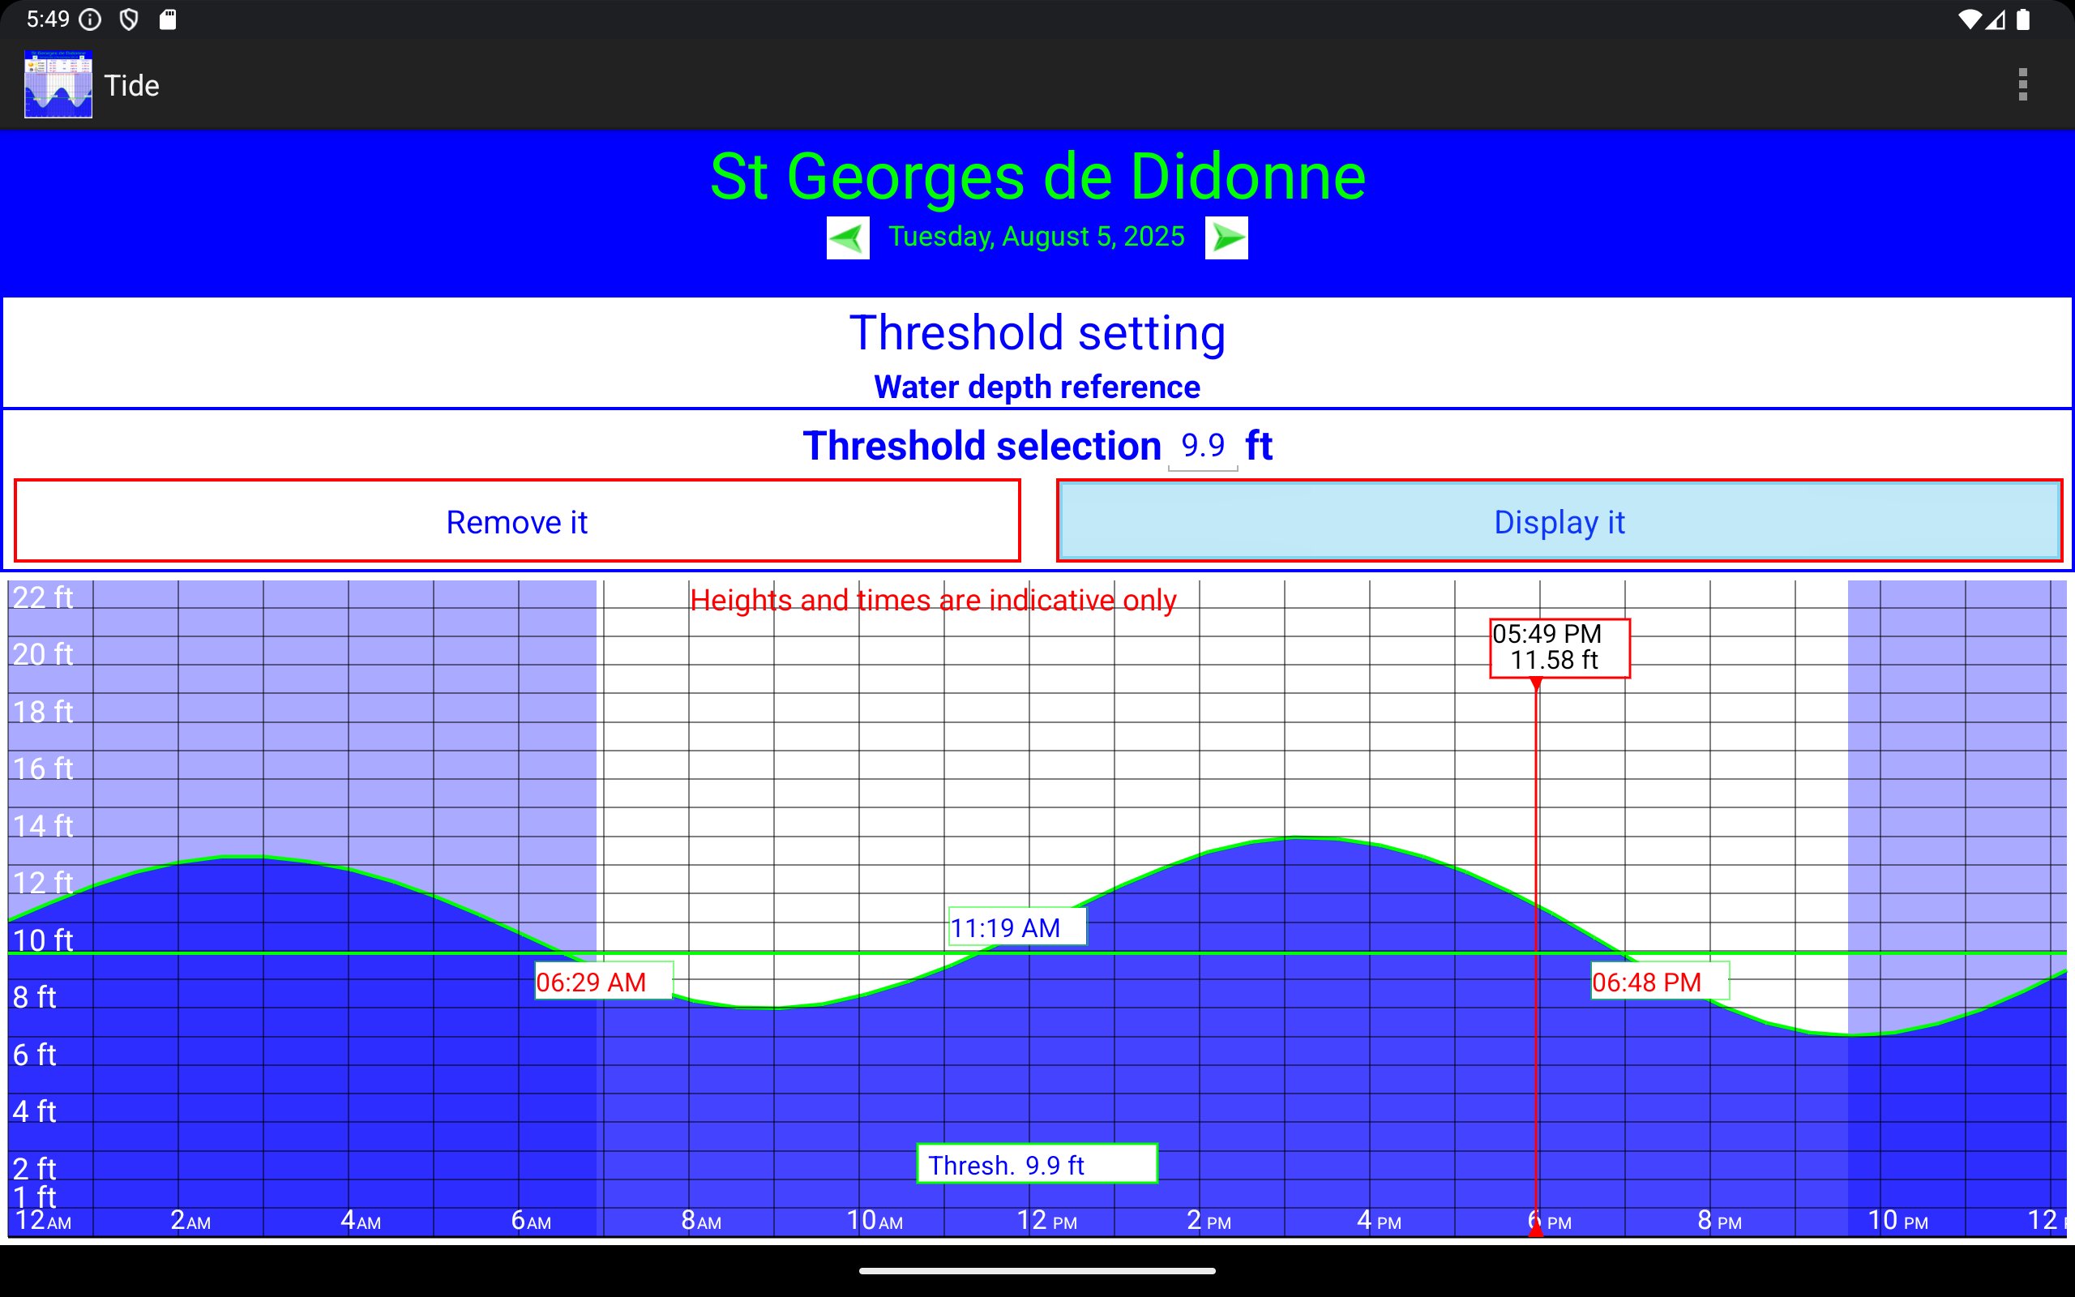Tap the battery status icon
This screenshot has width=2075, height=1297.
click(x=2022, y=19)
